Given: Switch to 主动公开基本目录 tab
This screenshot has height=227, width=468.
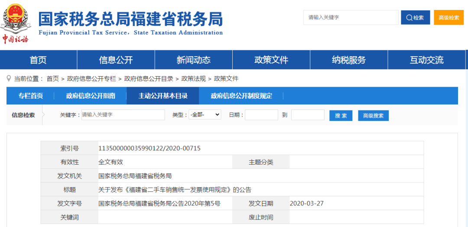Looking at the screenshot, I should click(163, 96).
